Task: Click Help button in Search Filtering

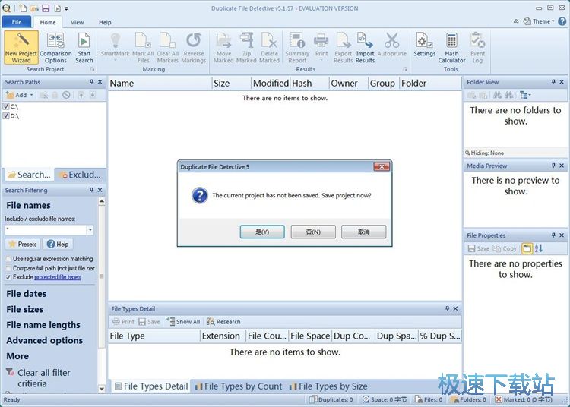Action: pyautogui.click(x=58, y=244)
